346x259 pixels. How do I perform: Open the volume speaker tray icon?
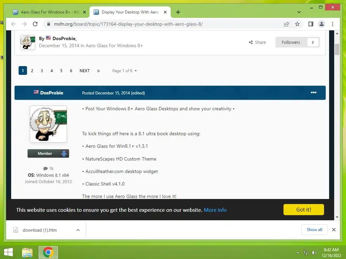tap(314, 253)
